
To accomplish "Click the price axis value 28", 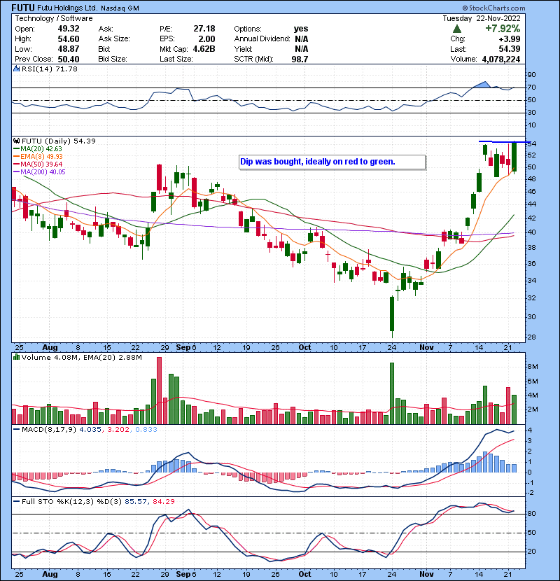I will (531, 337).
